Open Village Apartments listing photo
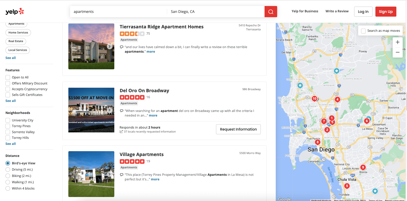The image size is (407, 201). pos(91,174)
